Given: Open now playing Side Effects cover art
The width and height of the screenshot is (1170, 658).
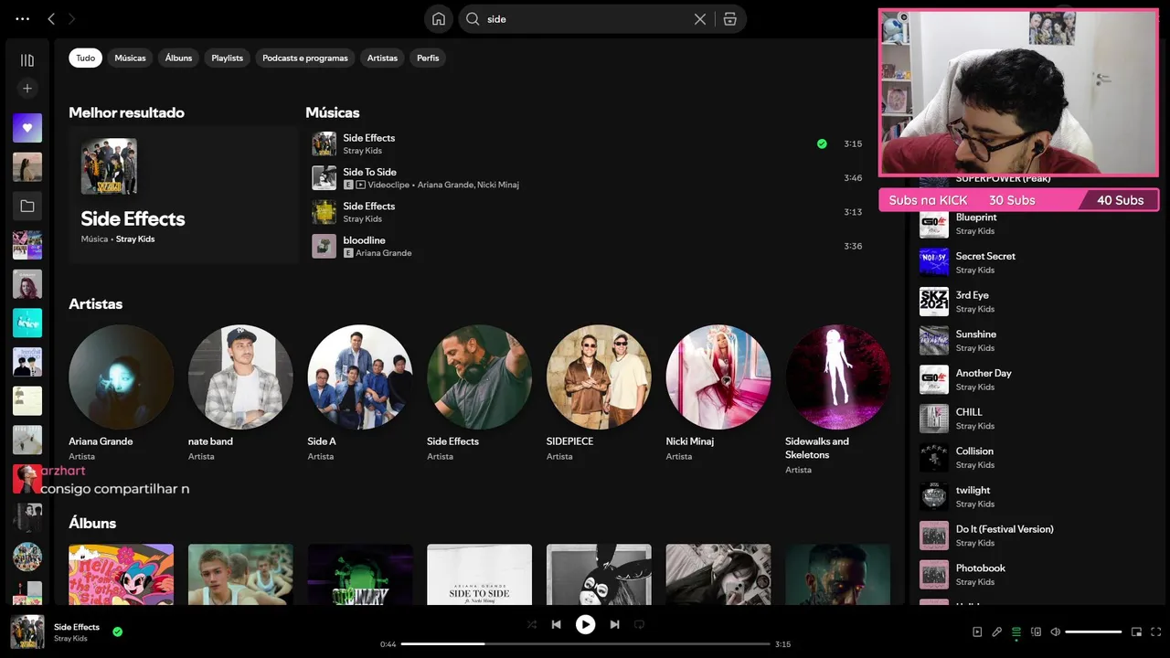Looking at the screenshot, I should [27, 631].
